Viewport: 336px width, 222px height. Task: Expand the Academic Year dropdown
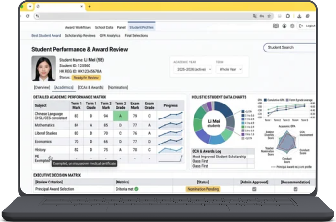[x=193, y=69]
